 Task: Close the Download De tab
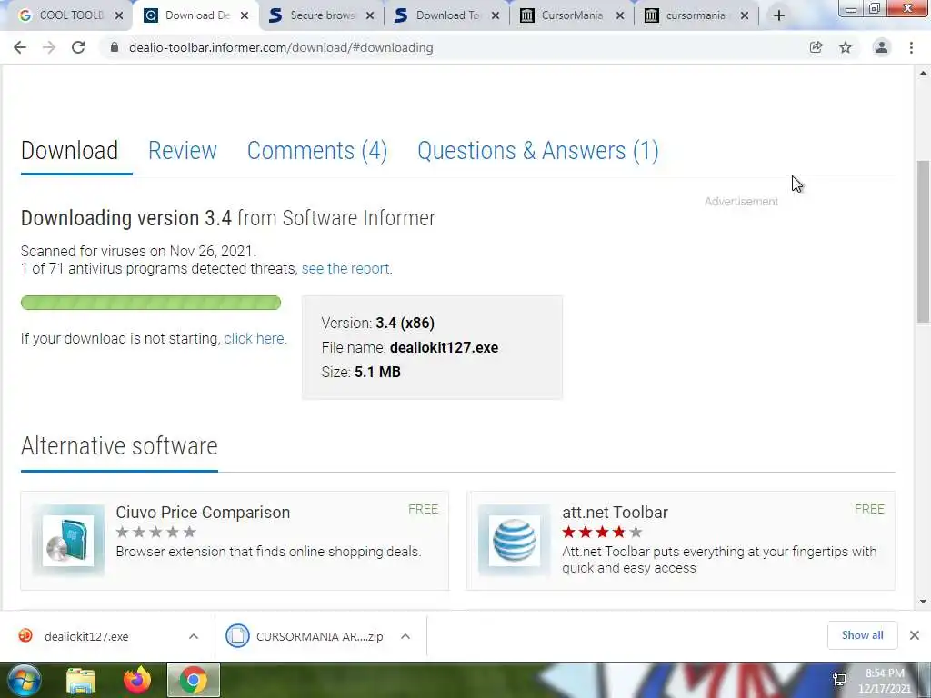(x=244, y=15)
